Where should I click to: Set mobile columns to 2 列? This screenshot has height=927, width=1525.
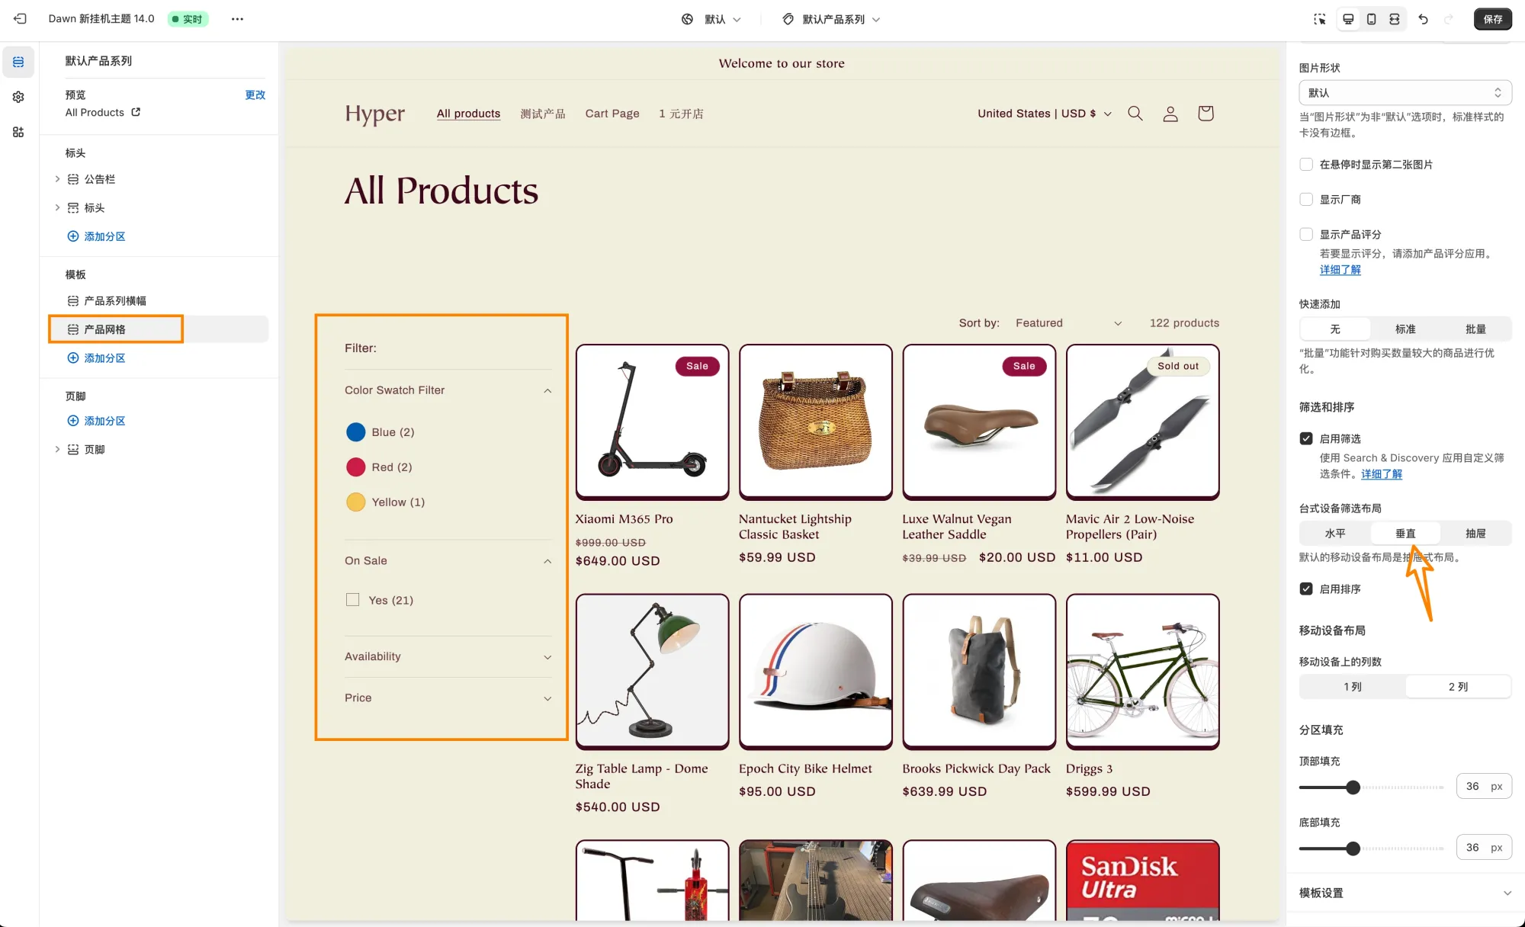(1458, 687)
